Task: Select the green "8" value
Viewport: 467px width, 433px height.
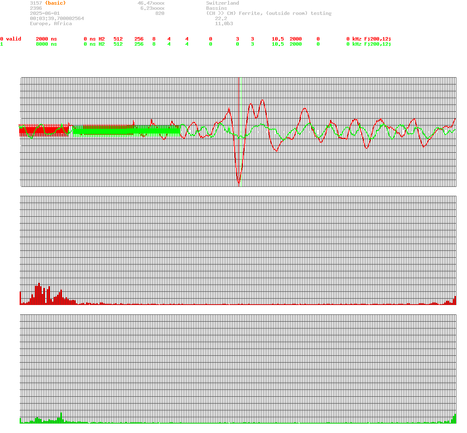Action: pyautogui.click(x=154, y=44)
